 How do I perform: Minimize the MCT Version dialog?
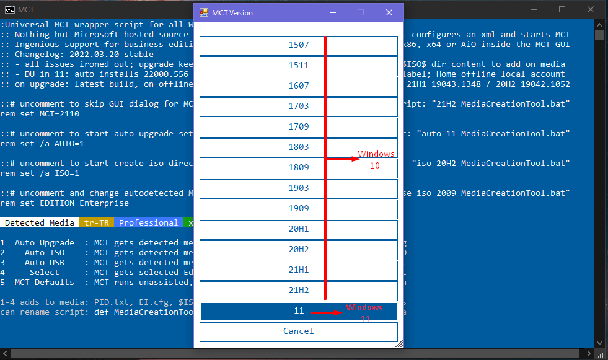(333, 13)
